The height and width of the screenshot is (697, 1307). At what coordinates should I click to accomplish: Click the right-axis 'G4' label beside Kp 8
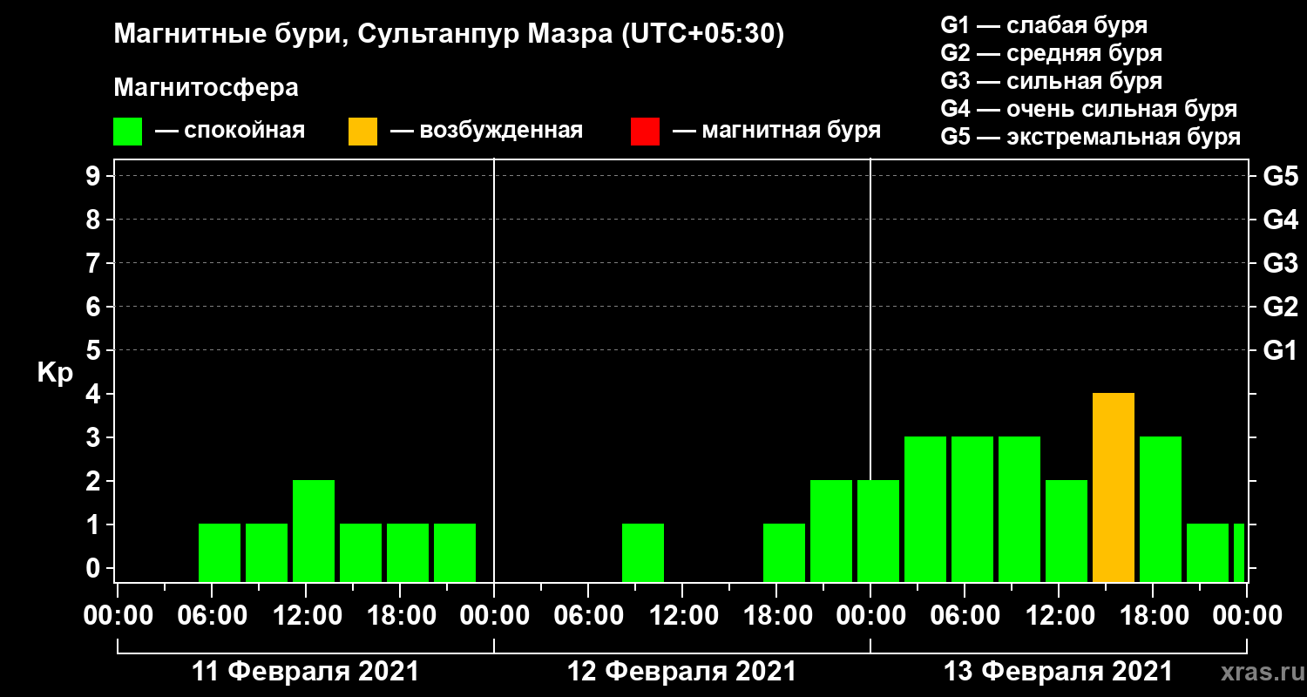coord(1280,220)
